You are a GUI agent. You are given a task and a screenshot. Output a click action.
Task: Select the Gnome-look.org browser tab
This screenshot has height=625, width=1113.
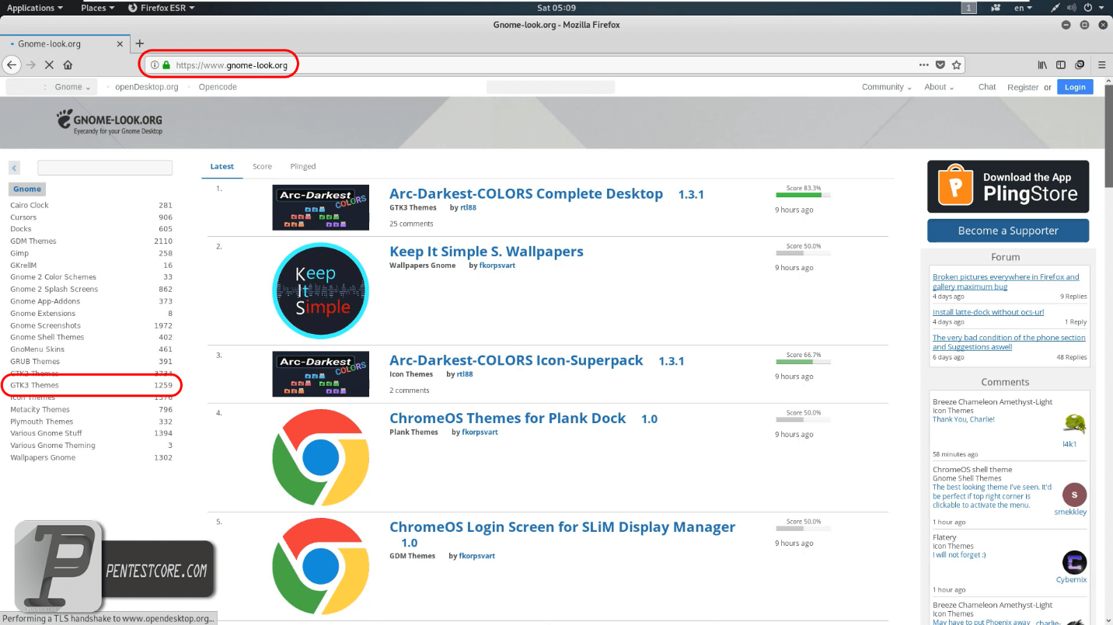pos(65,44)
